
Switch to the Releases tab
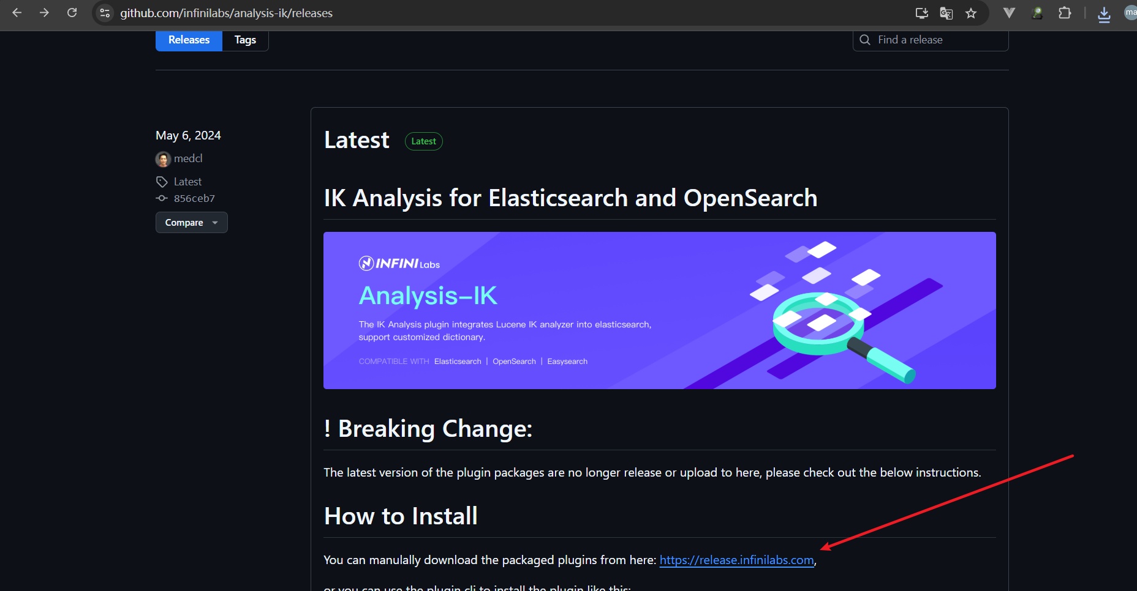tap(189, 40)
